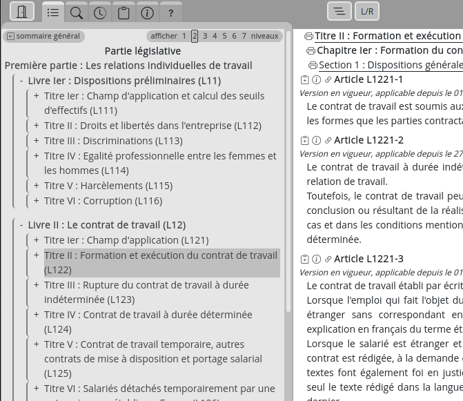Toggle the L/R panel layout
This screenshot has height=401, width=463.
tap(367, 11)
